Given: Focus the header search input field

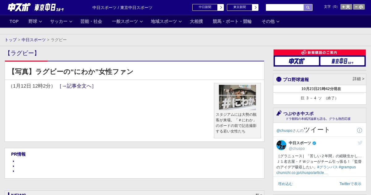Looking at the screenshot, I should point(285,7).
